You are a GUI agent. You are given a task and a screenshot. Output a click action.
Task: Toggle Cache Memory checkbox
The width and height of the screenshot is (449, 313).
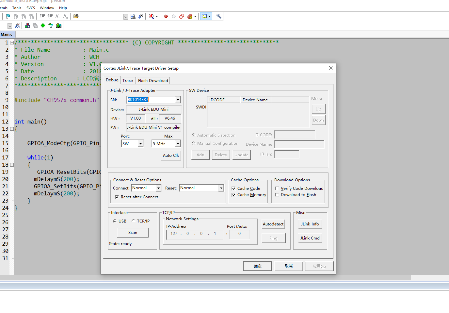point(233,195)
